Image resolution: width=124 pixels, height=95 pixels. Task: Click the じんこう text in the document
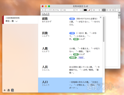(46, 14)
